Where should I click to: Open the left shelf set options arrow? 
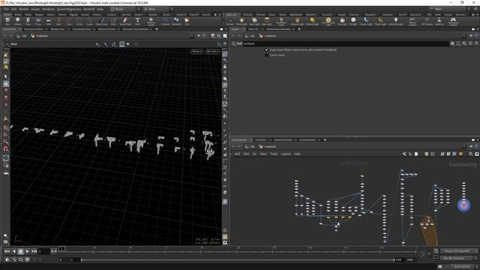pos(220,14)
